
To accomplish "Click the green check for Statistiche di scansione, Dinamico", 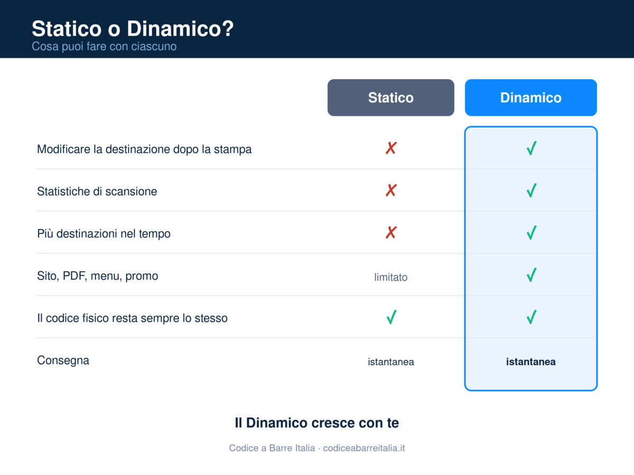I will click(532, 191).
